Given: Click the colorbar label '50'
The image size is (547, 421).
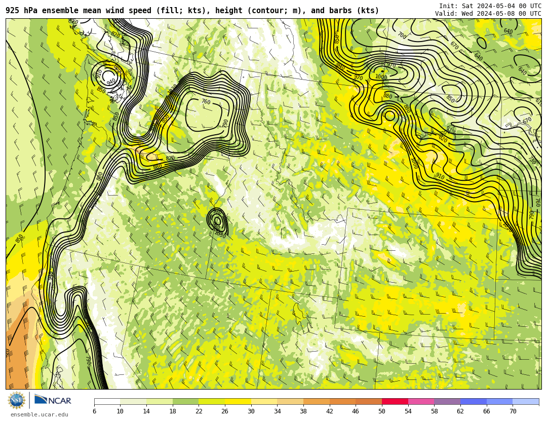Looking at the screenshot, I should coord(382,411).
